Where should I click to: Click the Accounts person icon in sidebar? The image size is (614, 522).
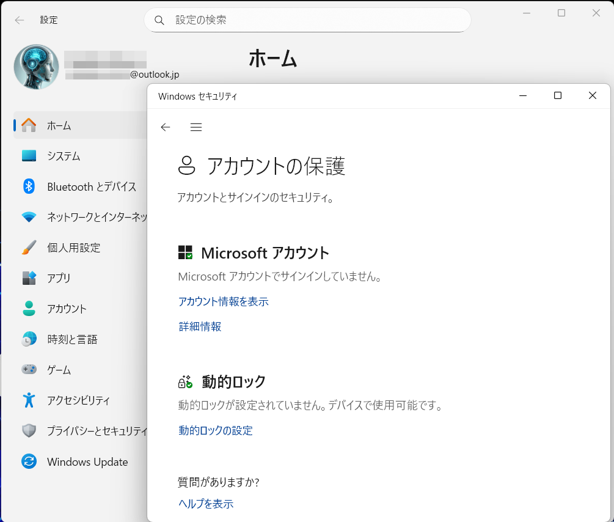pyautogui.click(x=29, y=309)
